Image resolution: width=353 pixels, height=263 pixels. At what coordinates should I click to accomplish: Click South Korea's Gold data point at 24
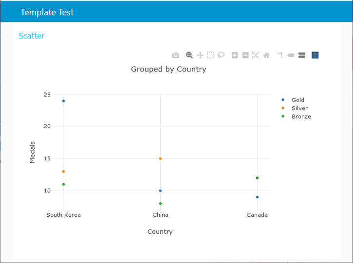point(63,101)
